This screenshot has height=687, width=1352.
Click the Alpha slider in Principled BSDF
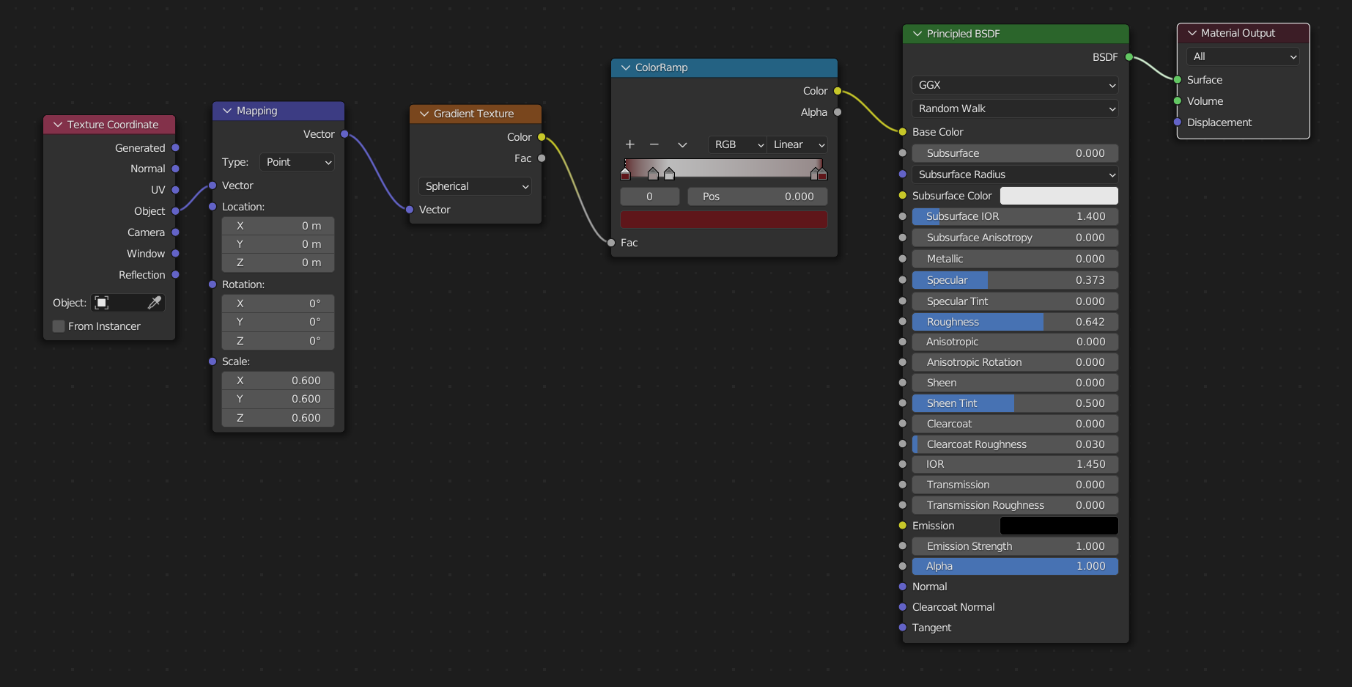pyautogui.click(x=1015, y=566)
